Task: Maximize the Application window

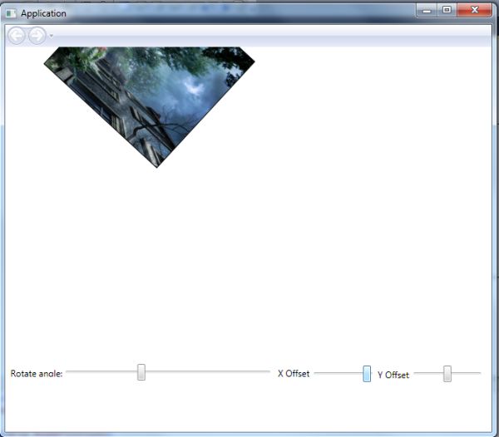Action: point(447,11)
